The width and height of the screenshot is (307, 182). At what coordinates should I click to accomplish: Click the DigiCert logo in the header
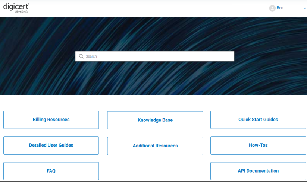(x=16, y=6)
